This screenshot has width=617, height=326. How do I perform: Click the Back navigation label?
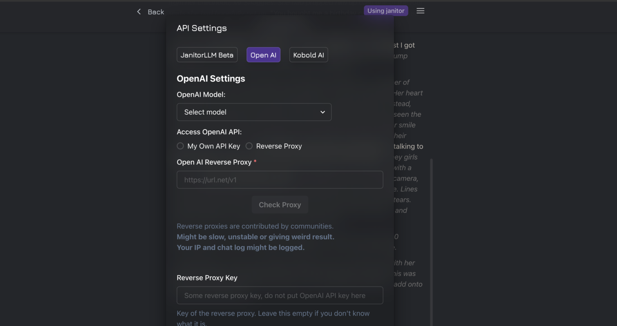pyautogui.click(x=155, y=12)
